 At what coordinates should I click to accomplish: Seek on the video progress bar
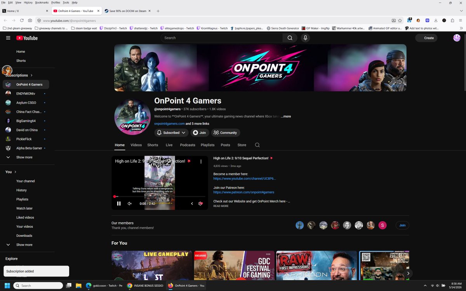[160, 197]
